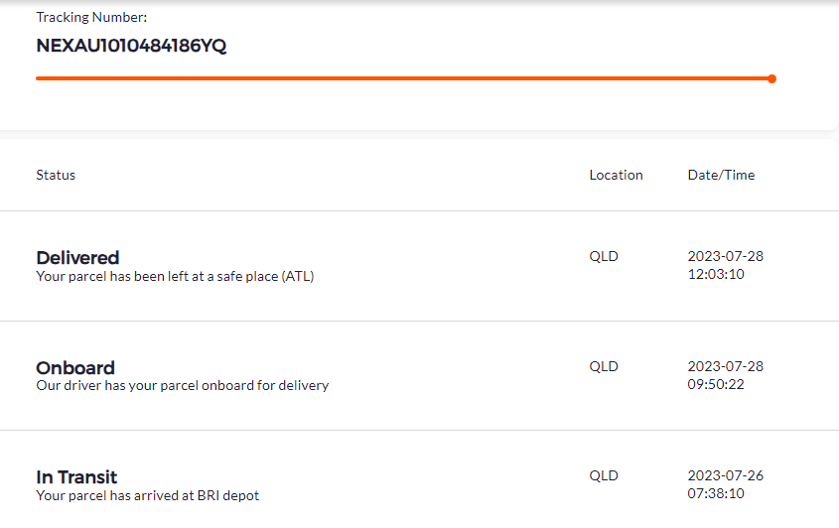
Task: Click the tracking number NEXAU1010484186YQ
Action: [x=131, y=46]
